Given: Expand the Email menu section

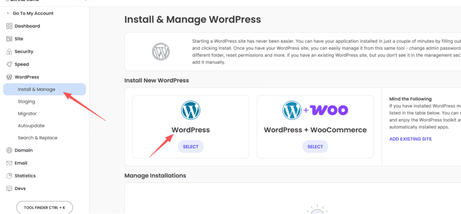Looking at the screenshot, I should click(x=21, y=163).
